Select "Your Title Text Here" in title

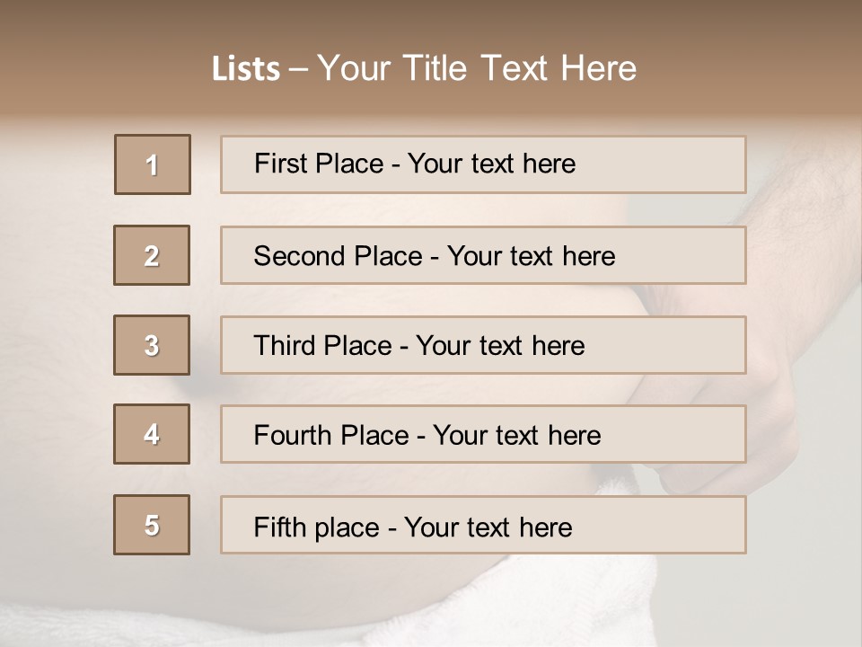[477, 68]
